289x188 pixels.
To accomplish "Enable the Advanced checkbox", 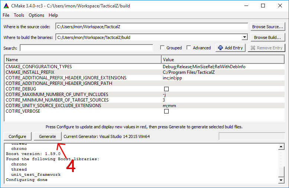I will [189, 48].
